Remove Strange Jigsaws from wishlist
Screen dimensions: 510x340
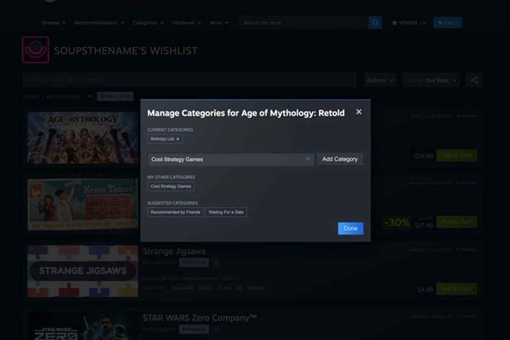click(x=466, y=249)
